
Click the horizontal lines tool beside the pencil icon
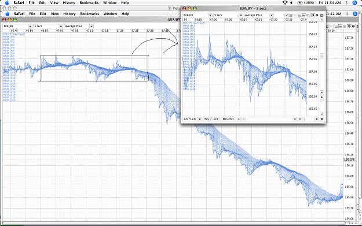(291, 15)
